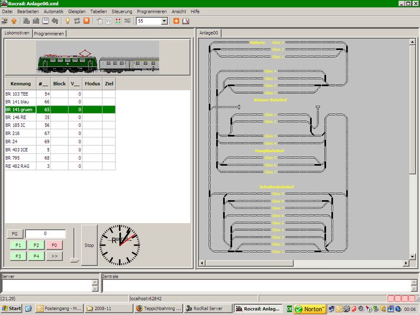Switch to RocRail Server taskbar window
This screenshot has height=315, width=420.
tap(208, 309)
